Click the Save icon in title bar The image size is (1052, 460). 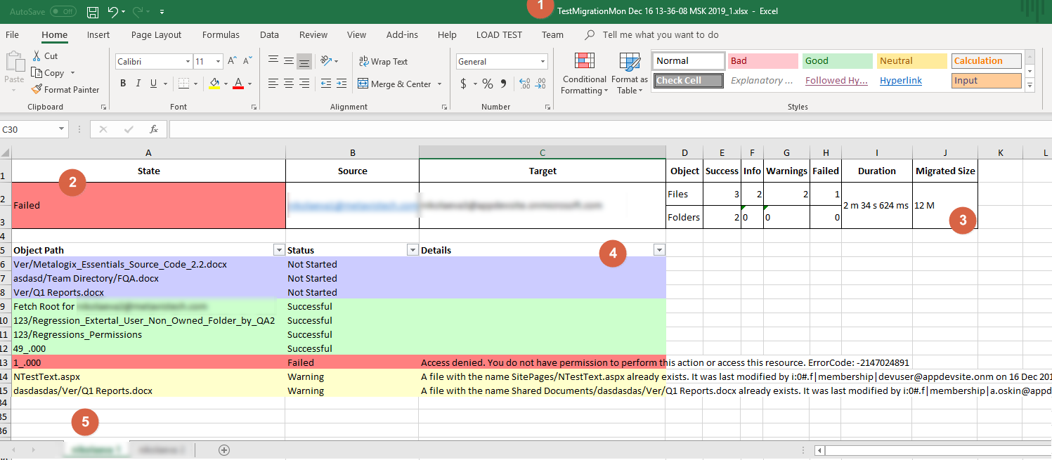click(x=92, y=12)
